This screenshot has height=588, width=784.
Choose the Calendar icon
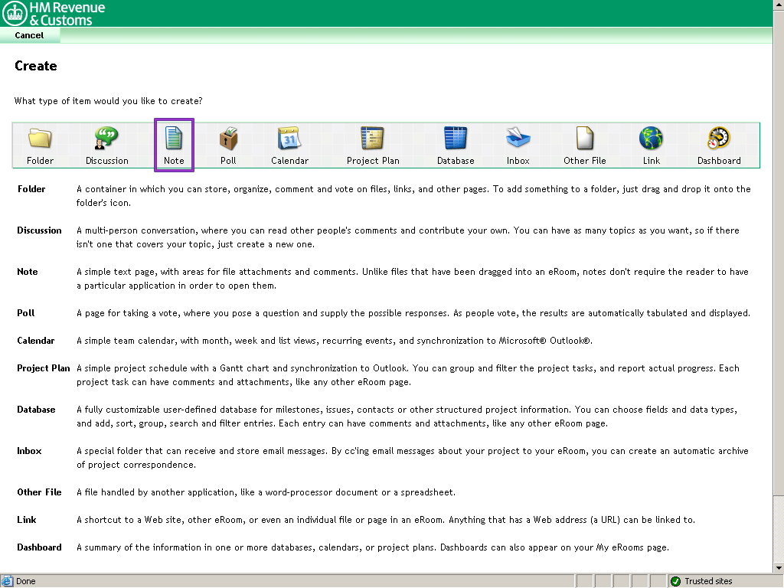click(x=289, y=139)
